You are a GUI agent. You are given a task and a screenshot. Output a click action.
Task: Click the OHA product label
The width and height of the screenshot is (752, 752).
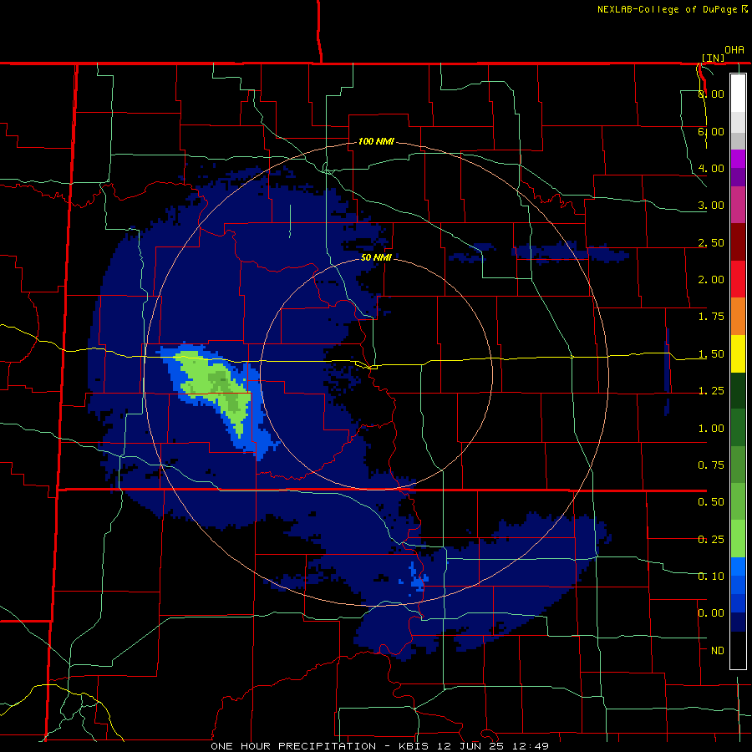coord(734,50)
